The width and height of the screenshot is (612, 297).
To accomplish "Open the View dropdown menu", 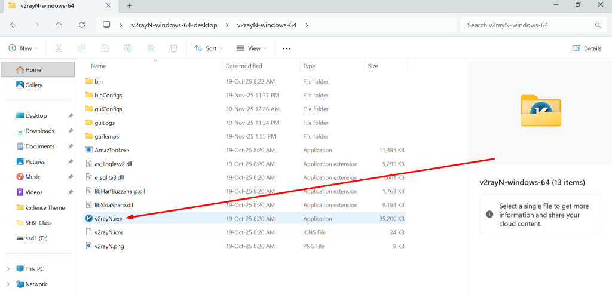I will click(252, 48).
